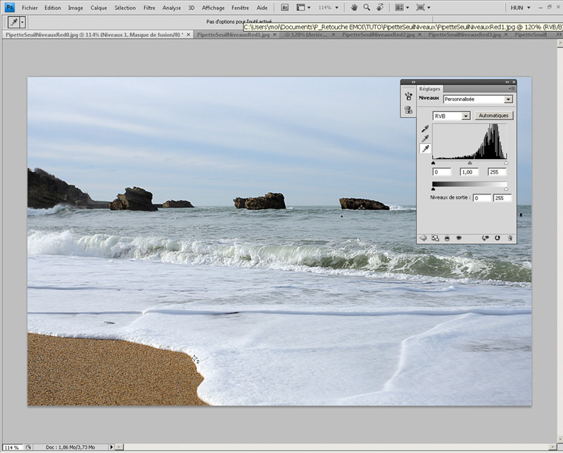Click the status bar zoom field showing 114 %
Screen dimensions: 563x453
click(12, 447)
